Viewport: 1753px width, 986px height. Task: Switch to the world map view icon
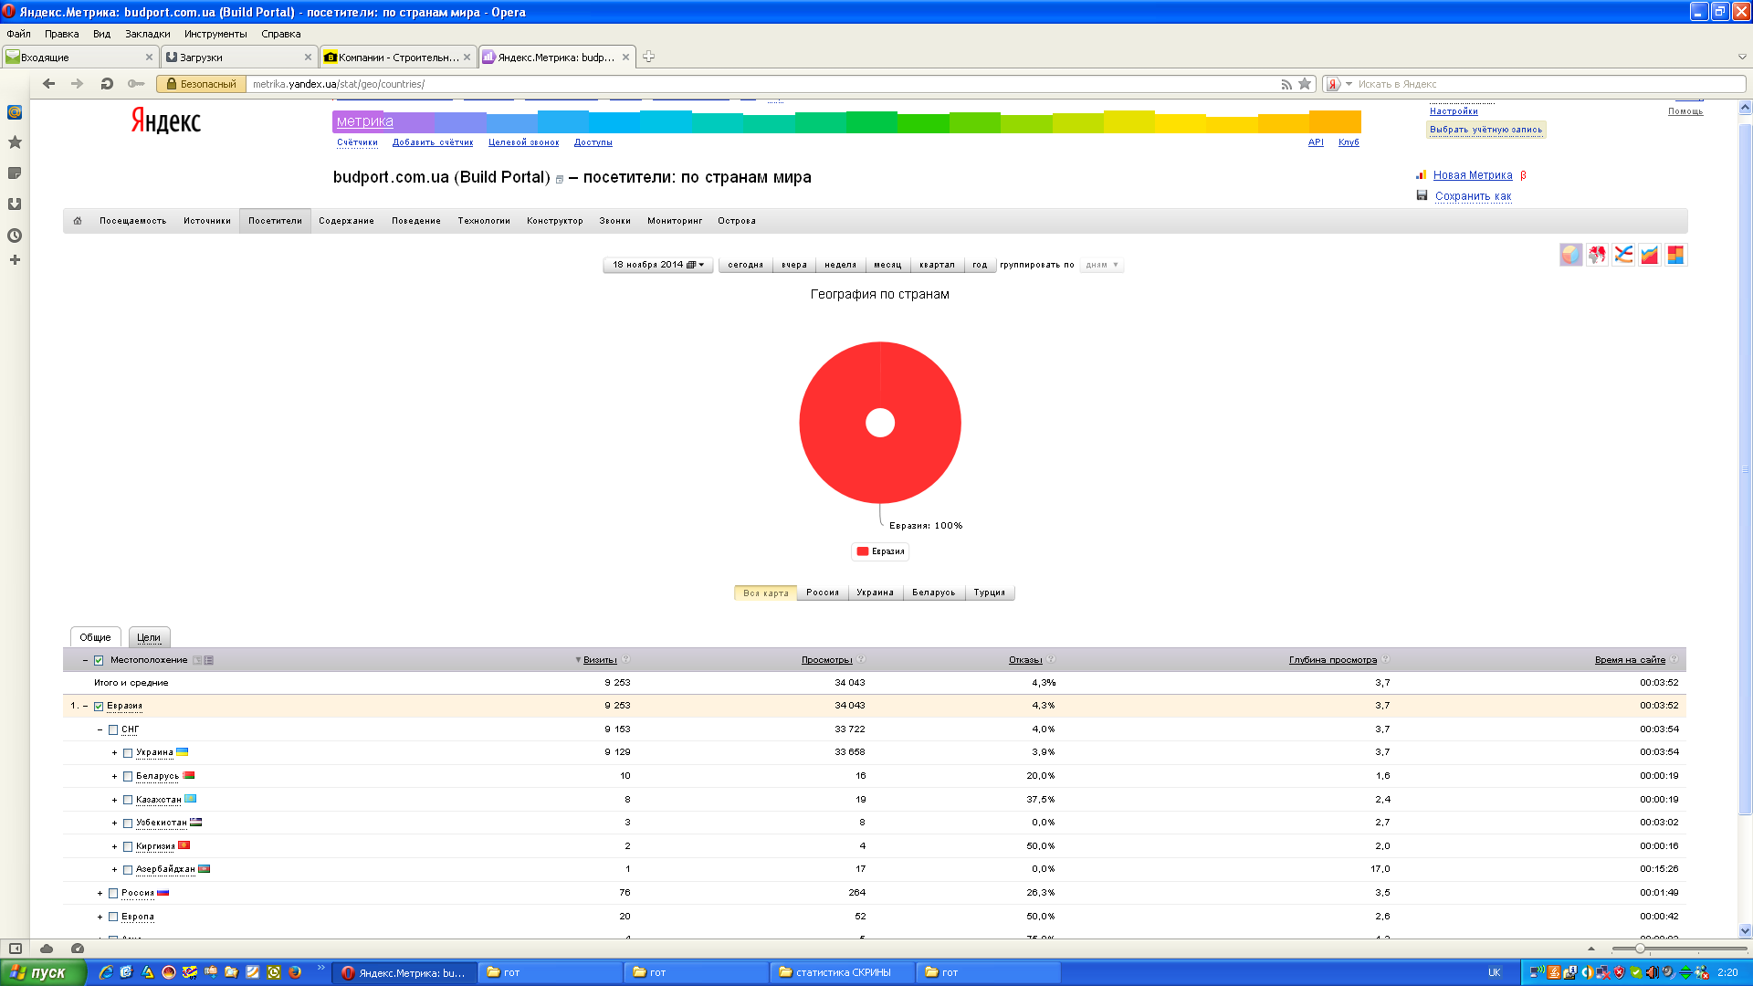pyautogui.click(x=1597, y=255)
